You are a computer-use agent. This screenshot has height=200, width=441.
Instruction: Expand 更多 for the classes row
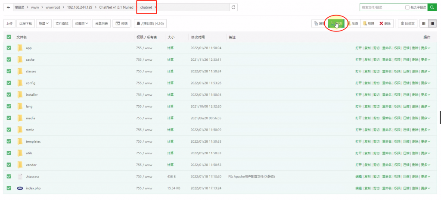coord(425,71)
